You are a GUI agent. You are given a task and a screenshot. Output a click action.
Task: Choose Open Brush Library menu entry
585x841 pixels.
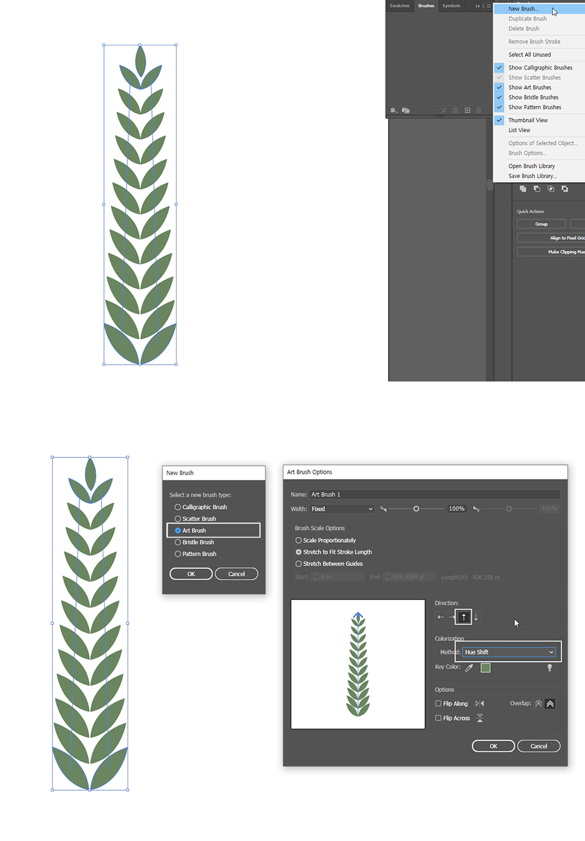pos(539,166)
